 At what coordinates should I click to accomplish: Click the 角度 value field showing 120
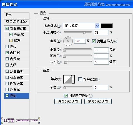(80, 41)
